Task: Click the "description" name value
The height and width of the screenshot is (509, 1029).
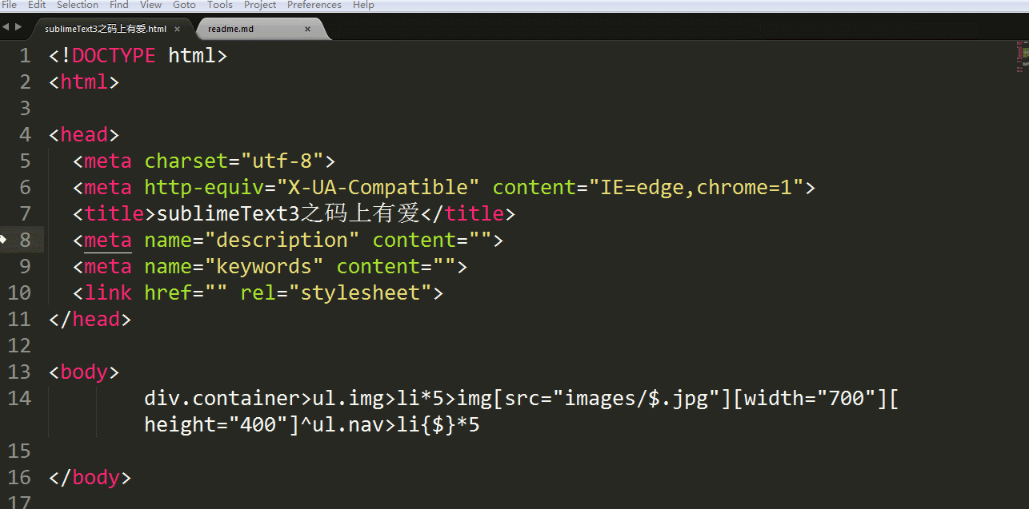Action: (282, 240)
